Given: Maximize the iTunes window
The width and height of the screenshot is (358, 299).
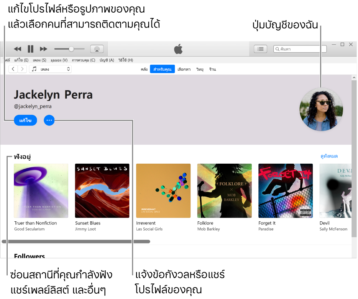Looking at the screenshot, I should (x=342, y=45).
